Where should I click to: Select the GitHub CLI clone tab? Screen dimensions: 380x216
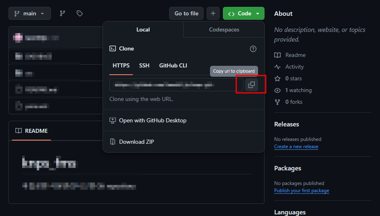coord(173,65)
